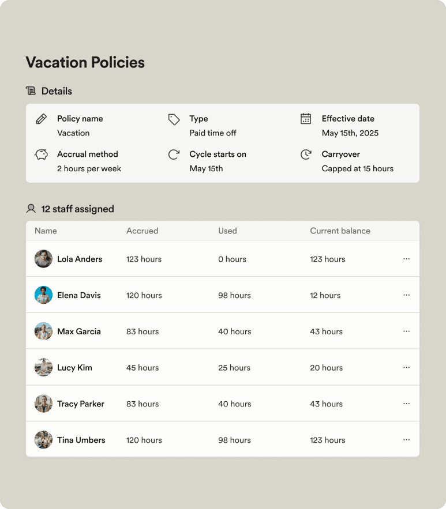
Task: Click Tracy Parker's profile avatar
Action: click(x=43, y=404)
